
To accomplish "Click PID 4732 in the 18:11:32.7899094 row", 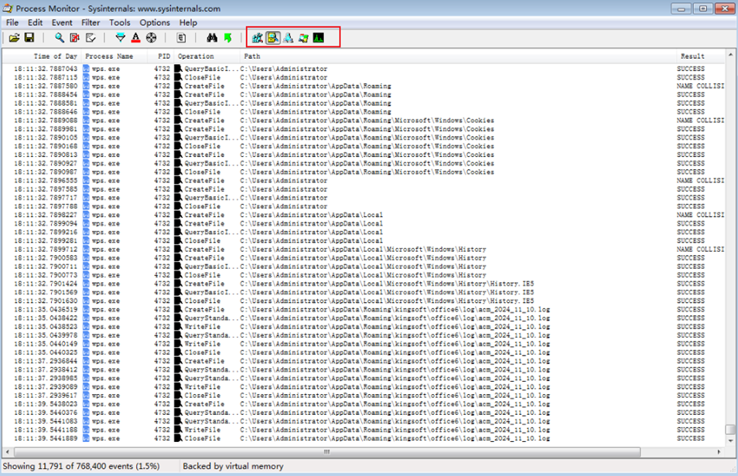I will [162, 223].
